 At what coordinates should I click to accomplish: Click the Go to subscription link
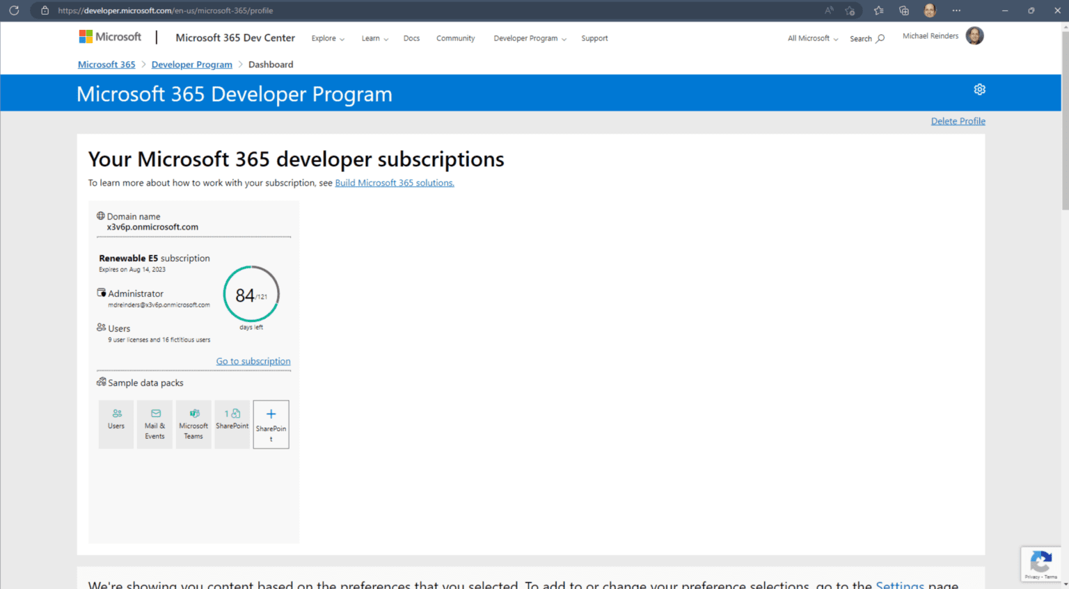(253, 362)
